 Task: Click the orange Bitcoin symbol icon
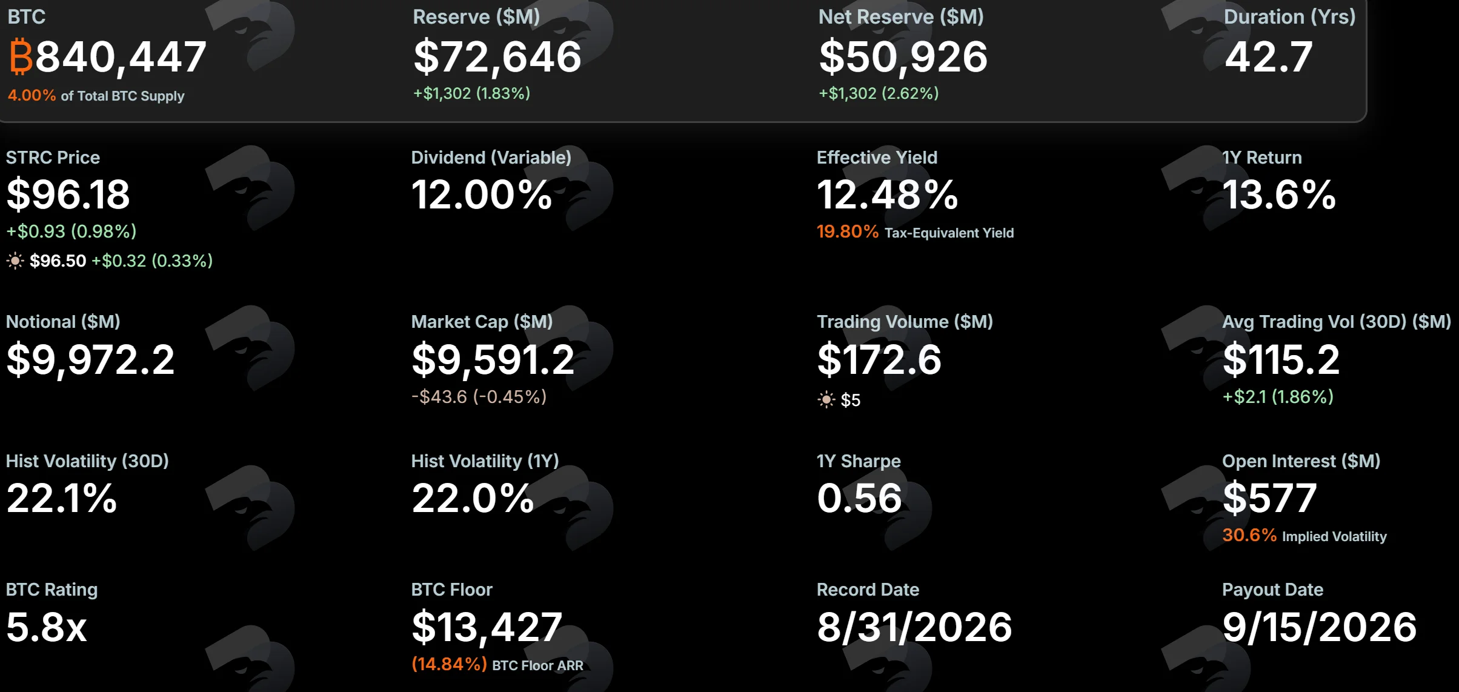(x=21, y=56)
